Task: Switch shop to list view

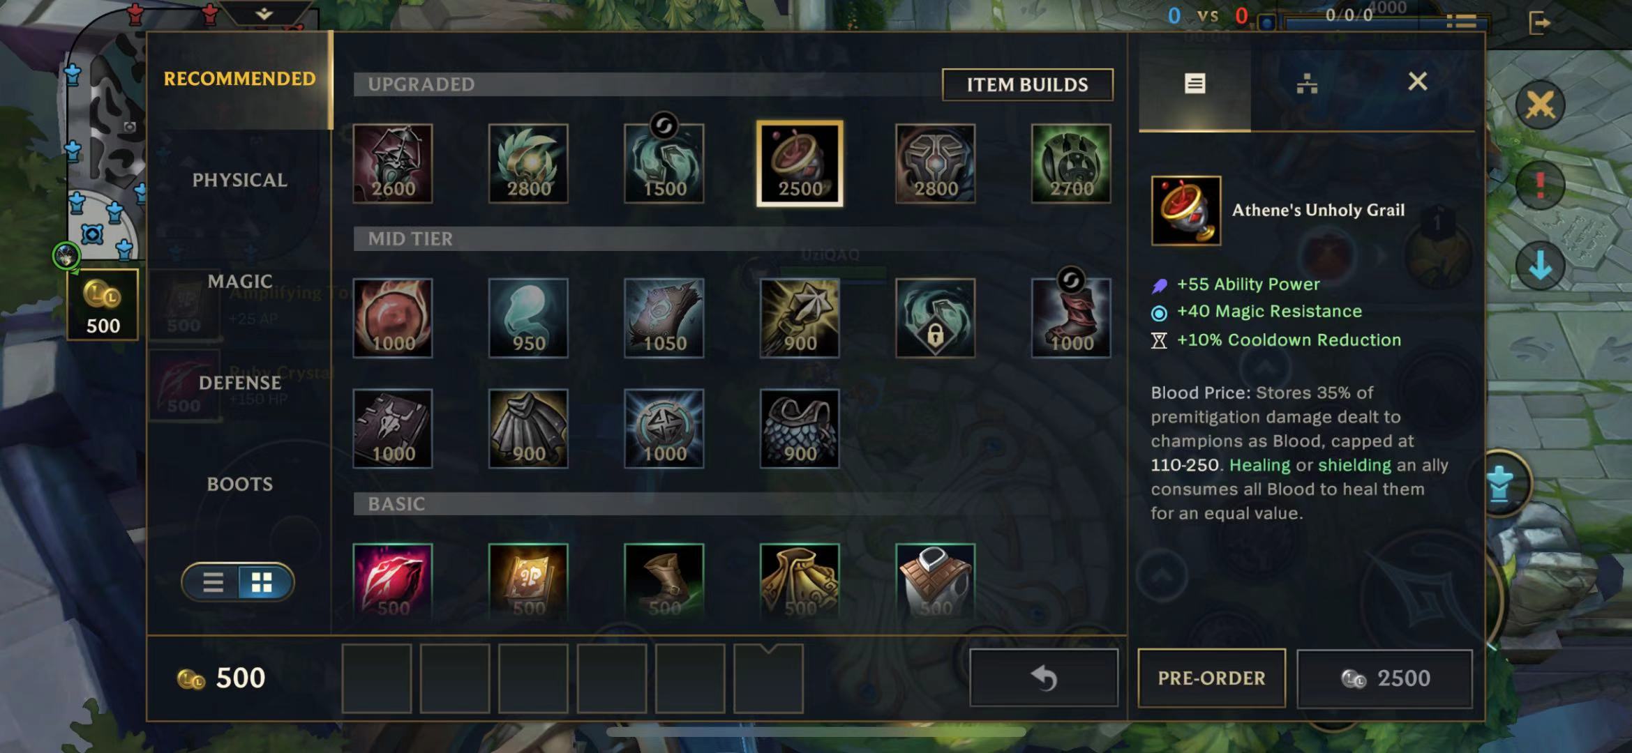Action: 213,582
